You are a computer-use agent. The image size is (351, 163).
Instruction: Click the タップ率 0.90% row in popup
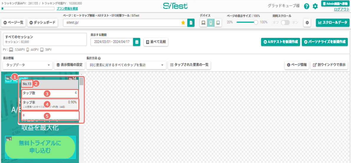[50, 104]
